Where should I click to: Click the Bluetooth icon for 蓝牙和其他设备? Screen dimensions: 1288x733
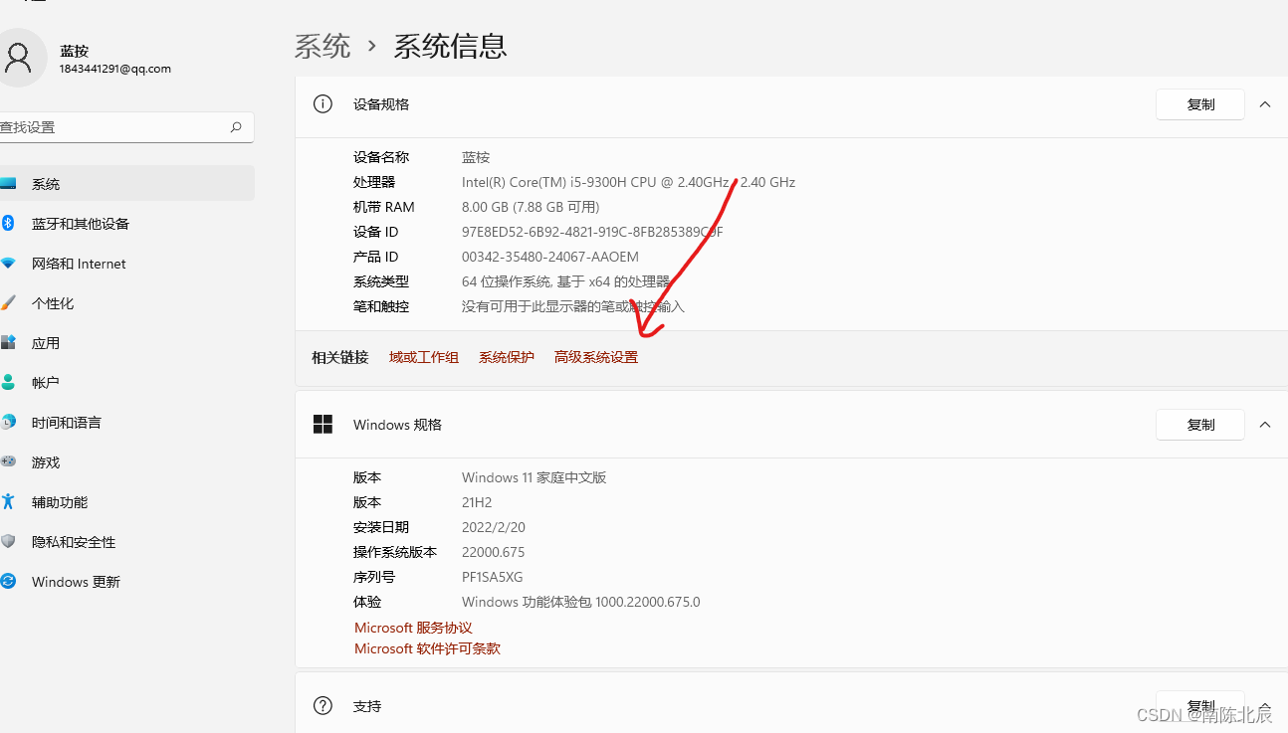pyautogui.click(x=7, y=224)
